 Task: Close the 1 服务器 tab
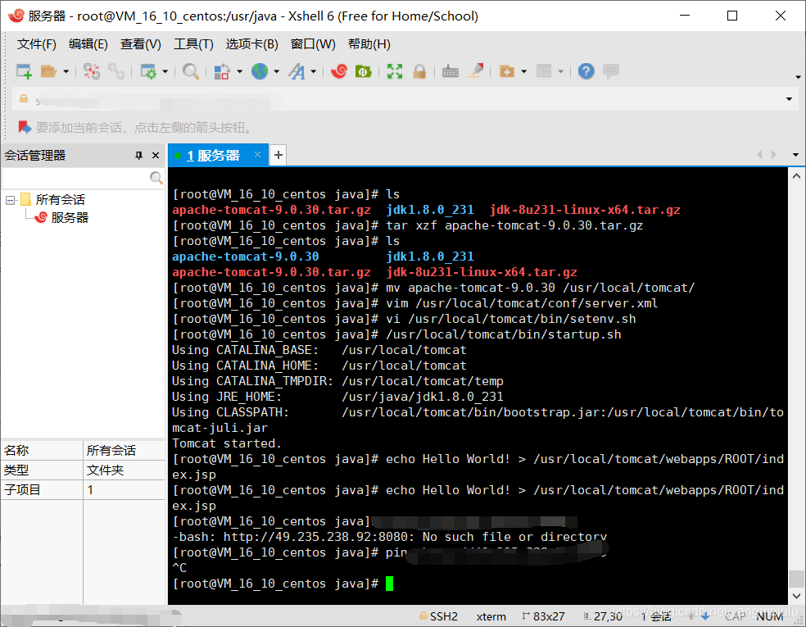pyautogui.click(x=257, y=155)
